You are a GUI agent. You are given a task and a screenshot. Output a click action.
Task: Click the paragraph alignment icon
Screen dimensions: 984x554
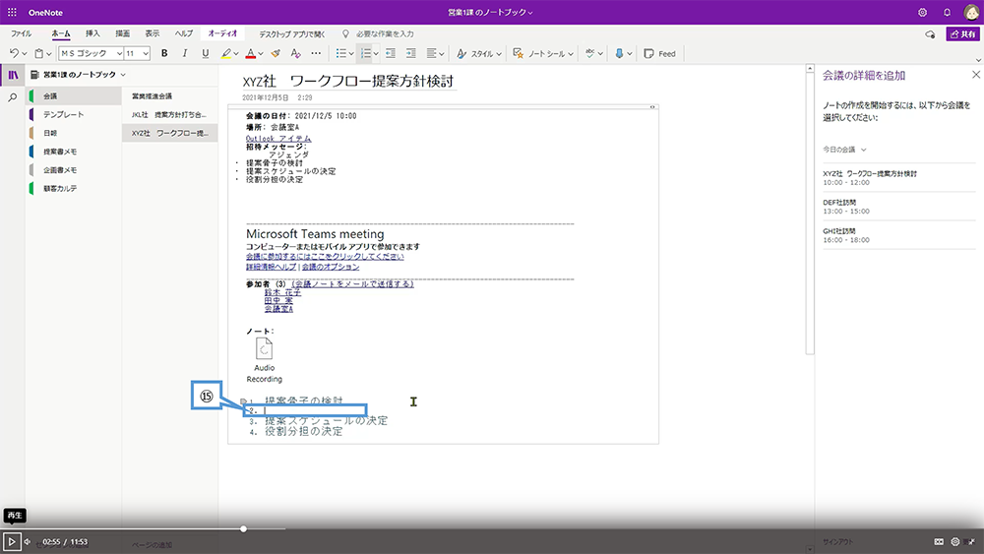coord(431,53)
